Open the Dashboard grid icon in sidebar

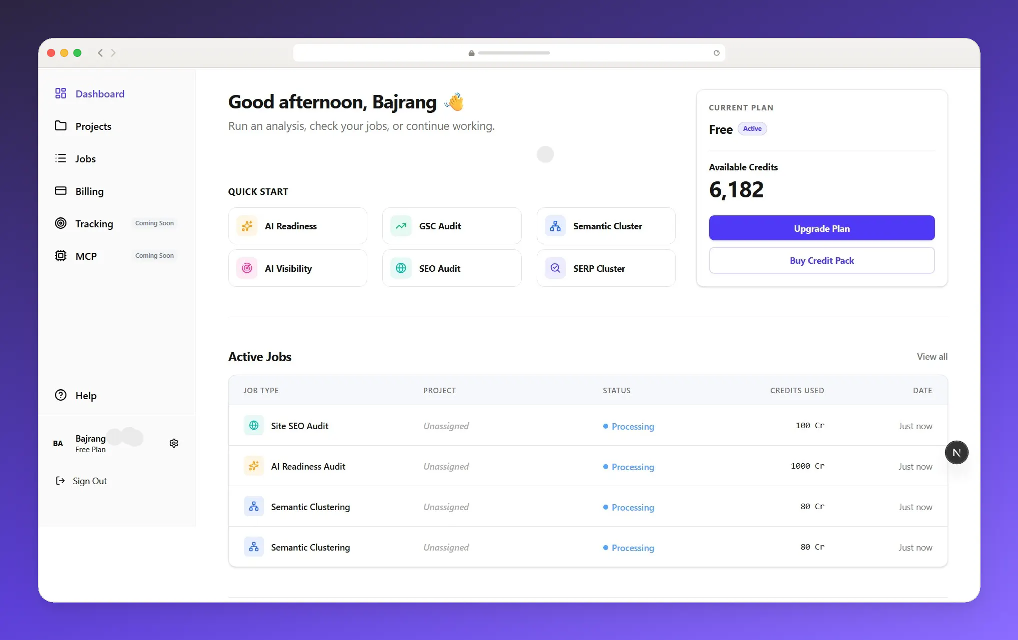point(60,93)
